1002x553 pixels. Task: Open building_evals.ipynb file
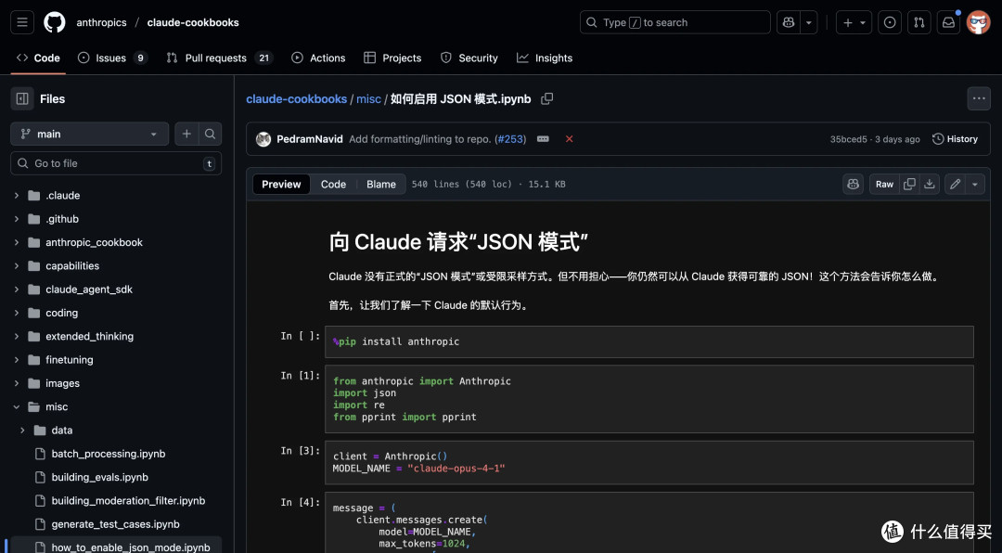[x=99, y=477]
